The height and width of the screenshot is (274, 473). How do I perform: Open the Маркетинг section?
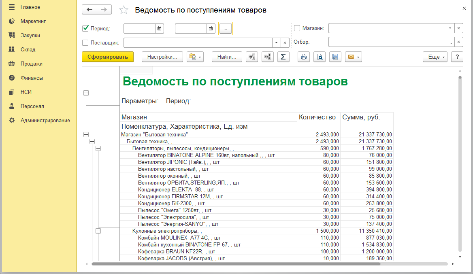pos(33,21)
